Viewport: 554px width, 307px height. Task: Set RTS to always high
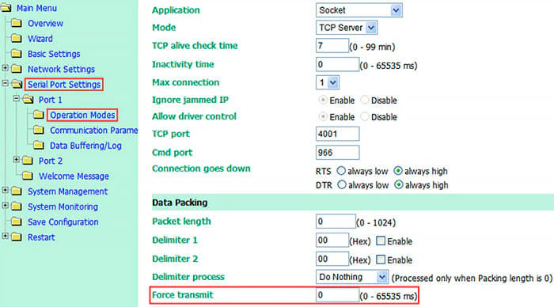coord(398,171)
